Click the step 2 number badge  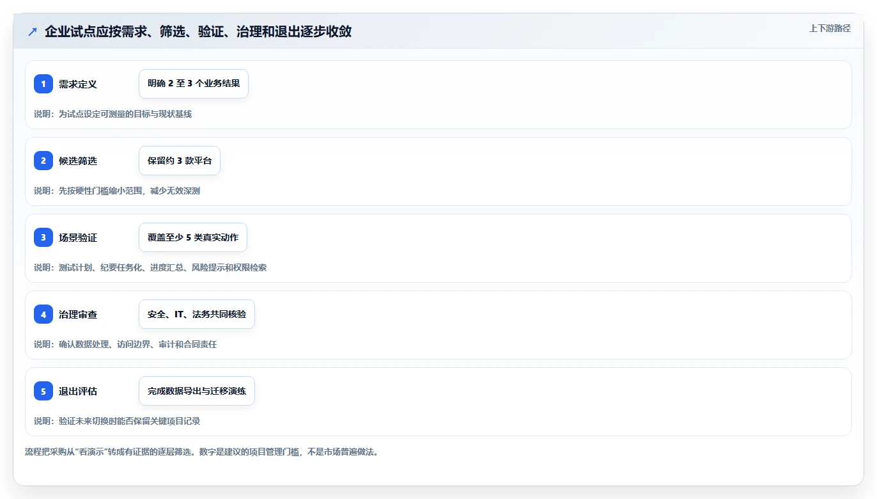click(43, 161)
